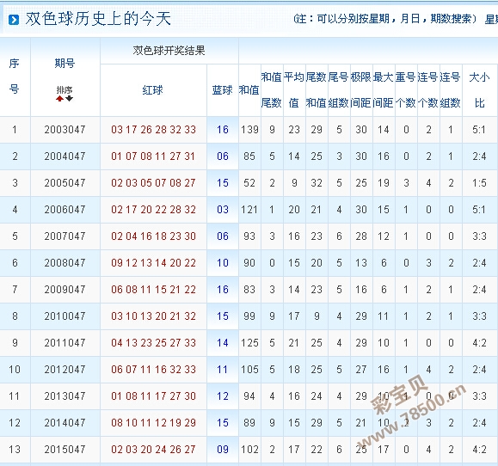
Task: Click the 重号个数 column header
Action: point(406,89)
